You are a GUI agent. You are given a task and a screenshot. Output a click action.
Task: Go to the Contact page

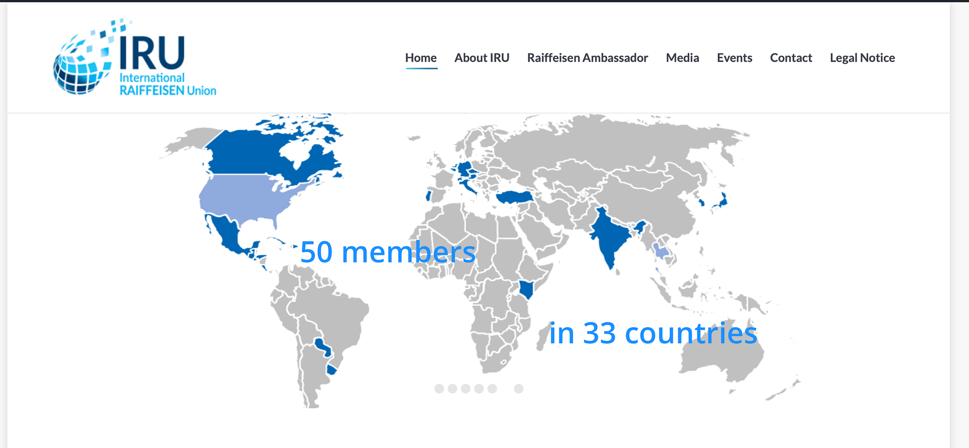point(791,58)
